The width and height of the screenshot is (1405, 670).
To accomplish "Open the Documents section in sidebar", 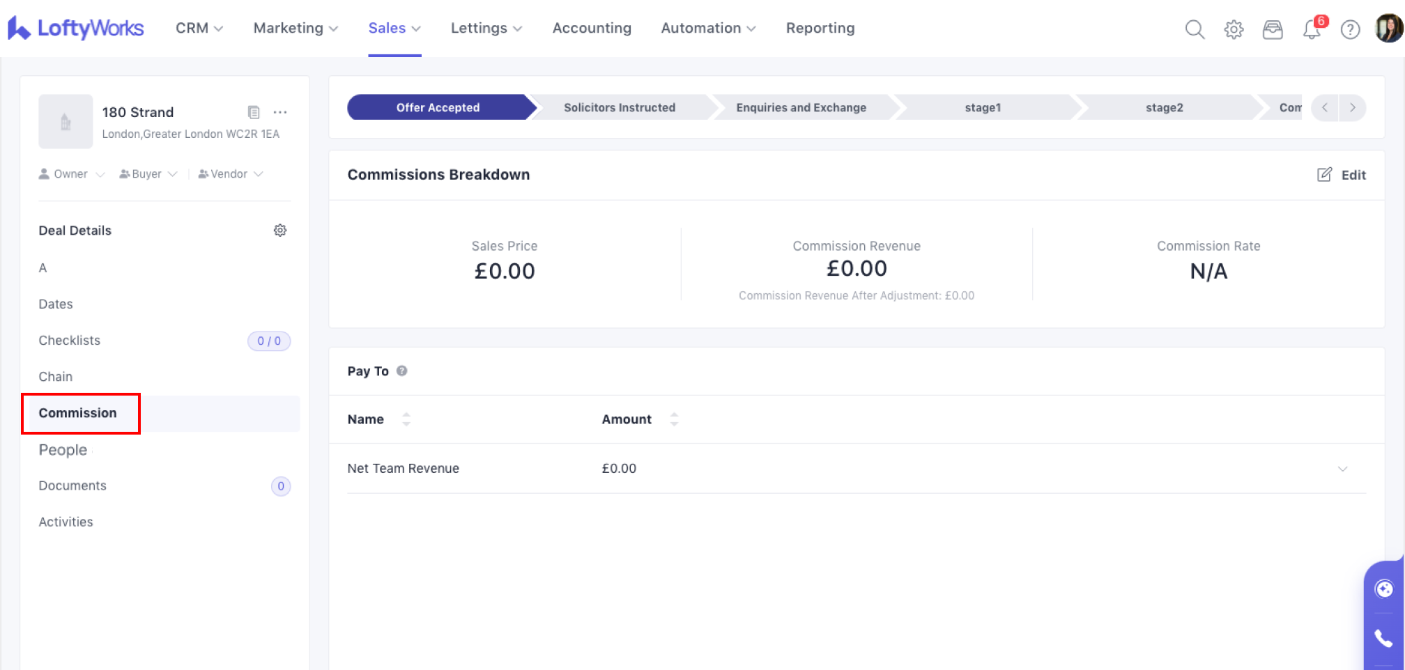I will click(x=72, y=486).
